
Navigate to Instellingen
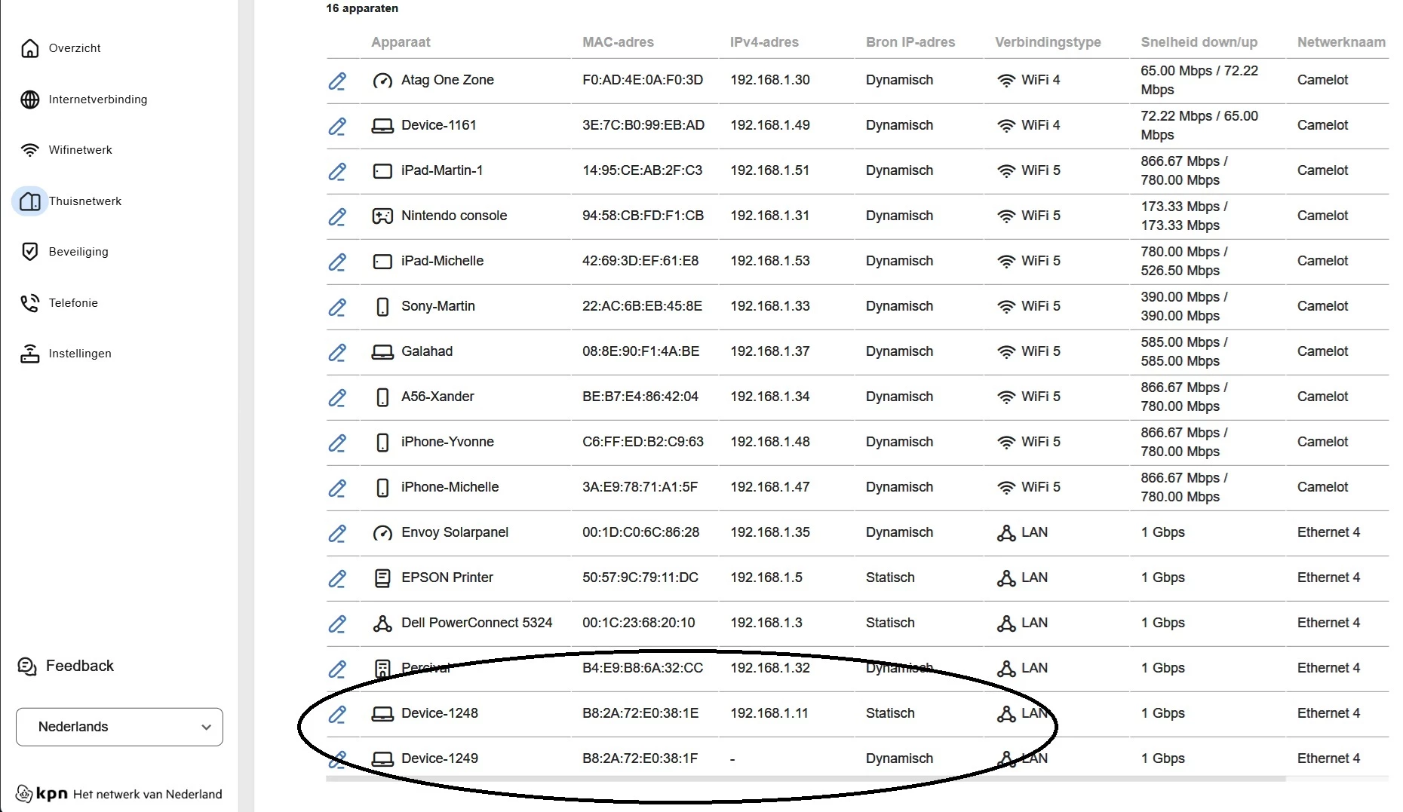pos(79,354)
